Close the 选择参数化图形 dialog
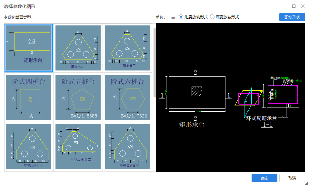This screenshot has height=186, width=309. 303,6
